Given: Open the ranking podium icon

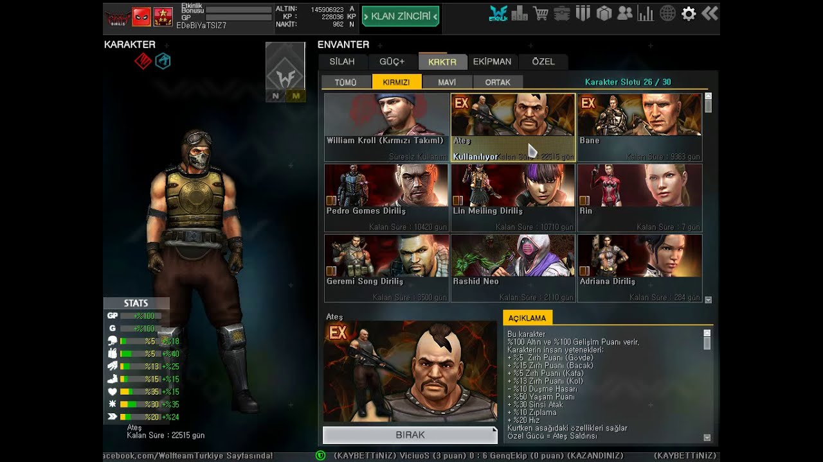Looking at the screenshot, I should click(520, 13).
